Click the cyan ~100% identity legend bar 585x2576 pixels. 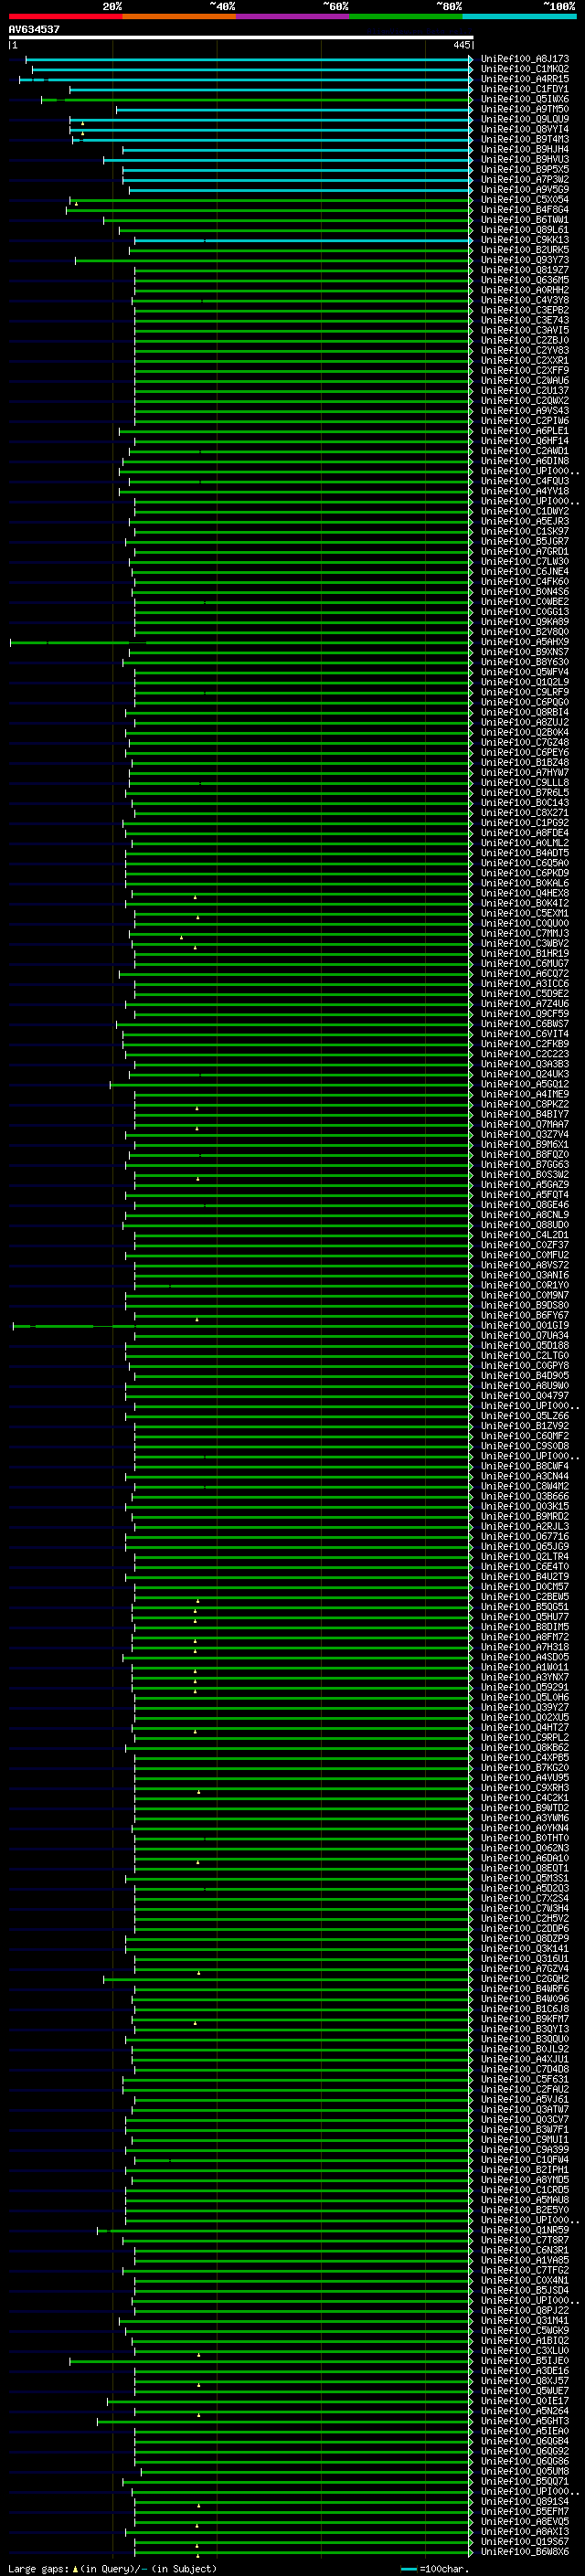(519, 16)
